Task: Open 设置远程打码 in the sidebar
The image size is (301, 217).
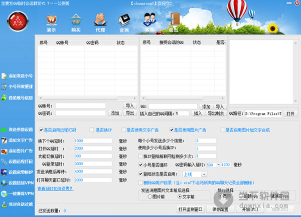Action: pos(17,161)
